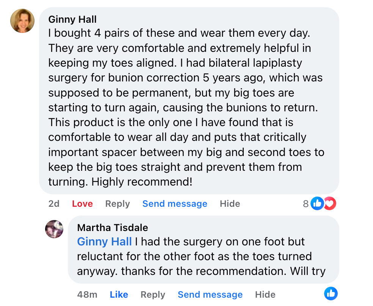The image size is (373, 306).
Task: Click thumbs-up reaction icon on Martha's reply
Action: coord(331,294)
